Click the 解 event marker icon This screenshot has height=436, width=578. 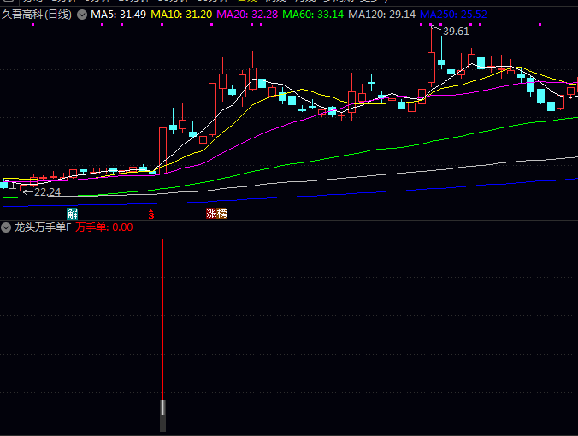click(x=73, y=213)
